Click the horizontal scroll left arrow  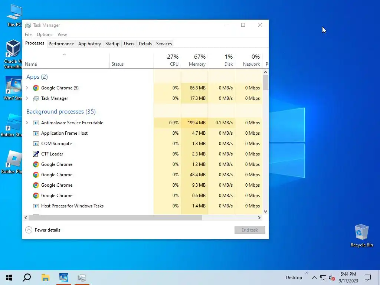[x=26, y=217]
